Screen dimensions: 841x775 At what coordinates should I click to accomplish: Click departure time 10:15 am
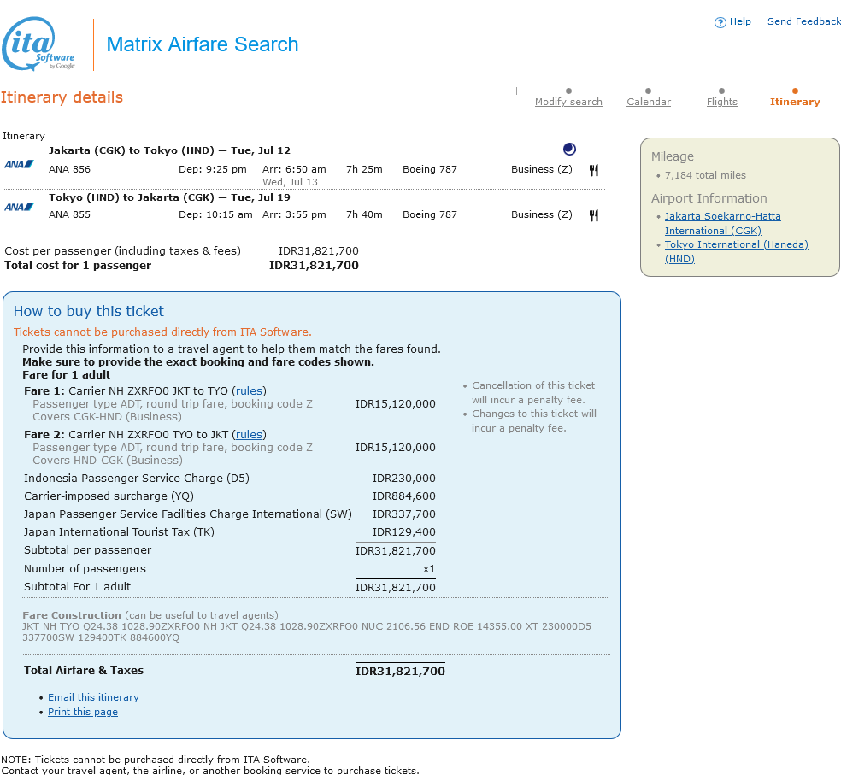(x=215, y=214)
